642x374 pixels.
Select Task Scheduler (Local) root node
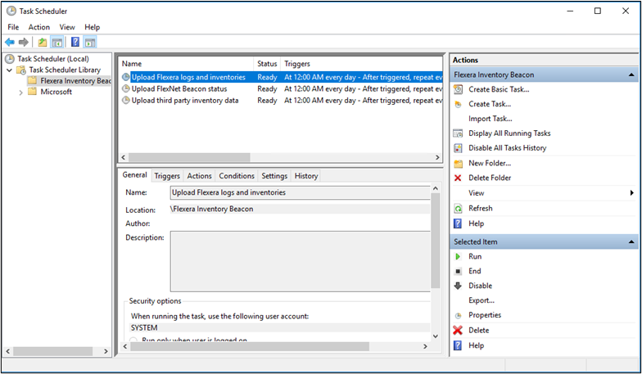click(53, 59)
